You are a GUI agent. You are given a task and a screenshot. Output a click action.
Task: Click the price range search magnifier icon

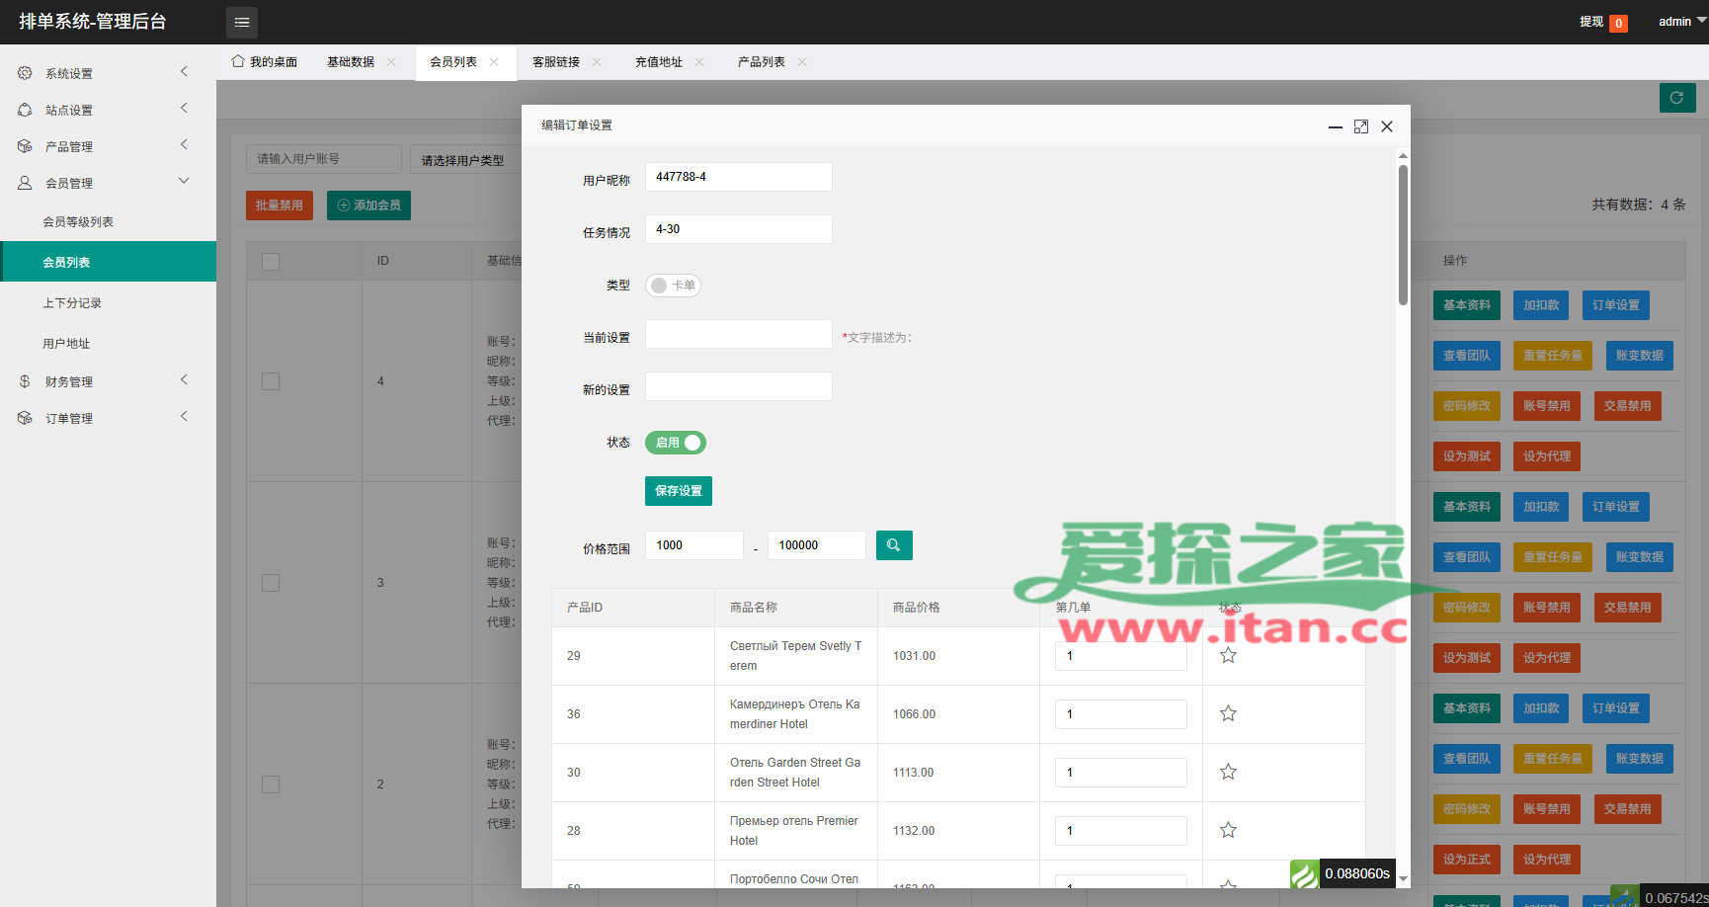tap(893, 545)
